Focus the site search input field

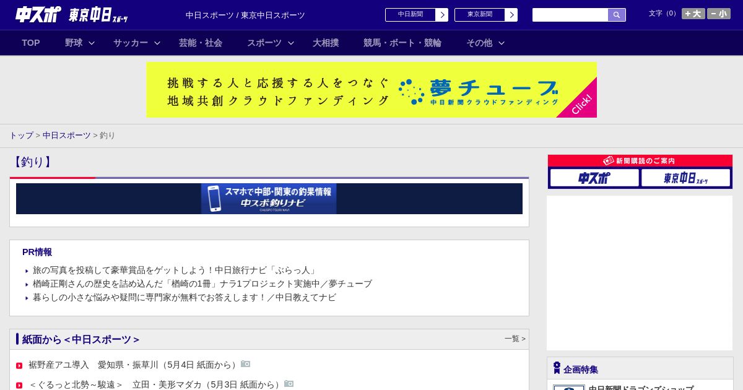[570, 15]
